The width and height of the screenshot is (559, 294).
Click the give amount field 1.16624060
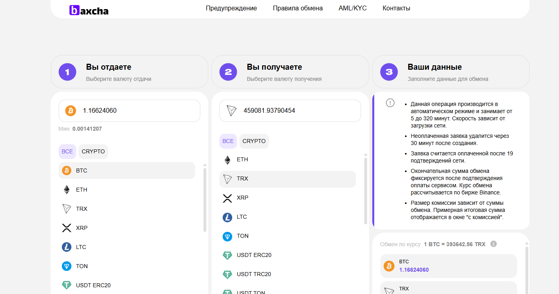pos(136,111)
